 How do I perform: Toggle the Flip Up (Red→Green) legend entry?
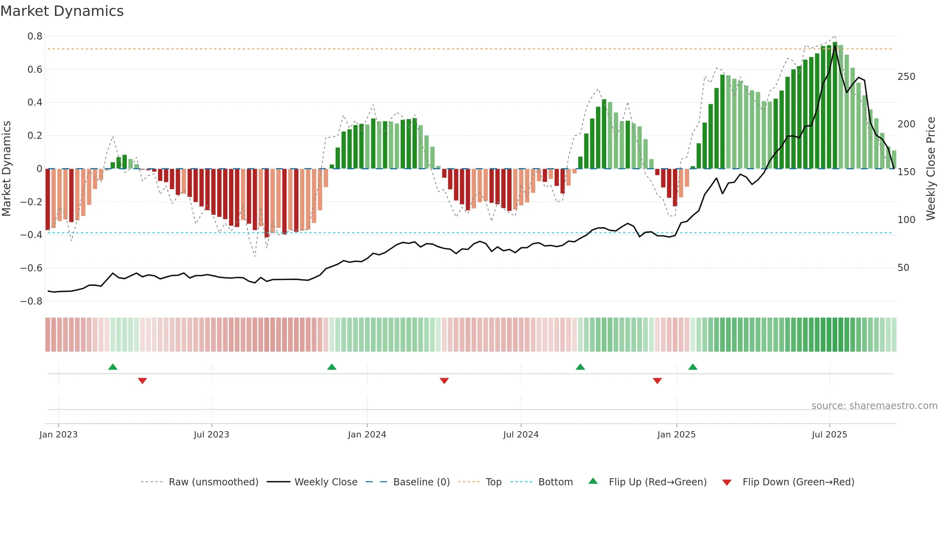click(x=647, y=482)
